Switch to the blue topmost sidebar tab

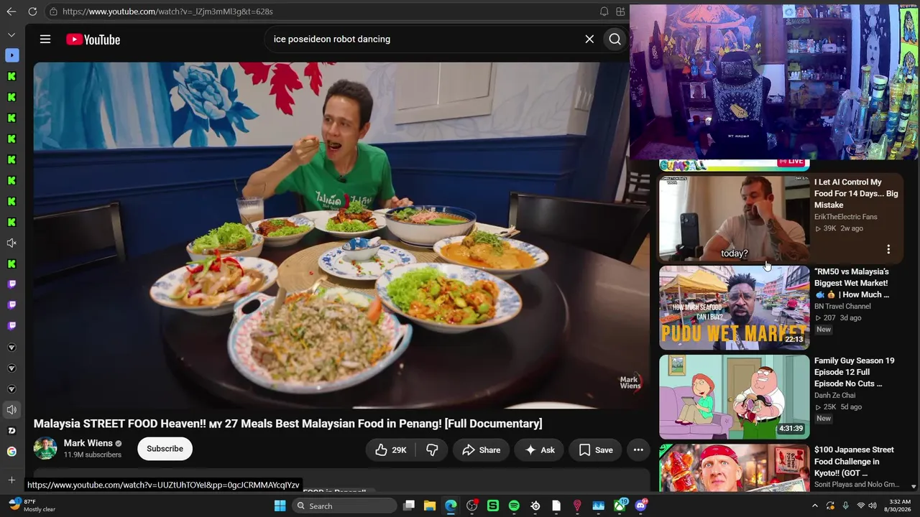pos(11,55)
